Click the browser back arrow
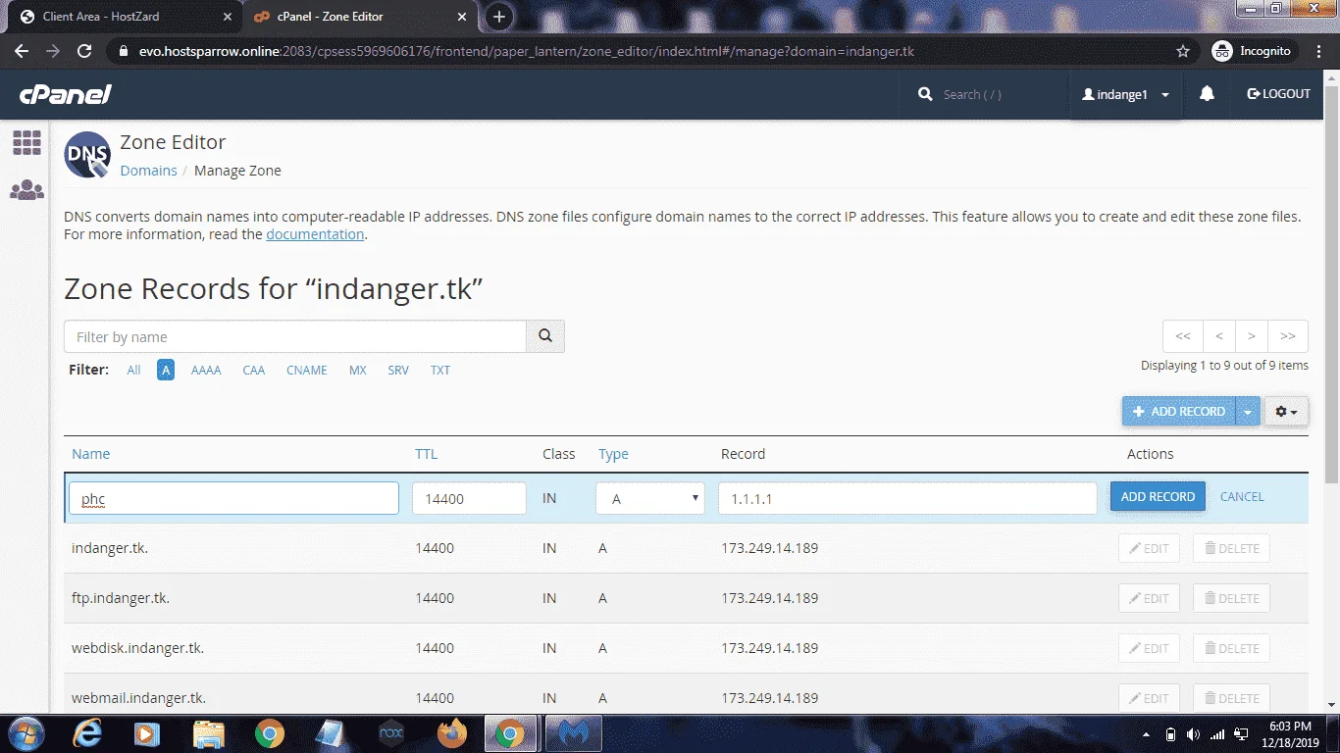The height and width of the screenshot is (753, 1340). click(22, 51)
